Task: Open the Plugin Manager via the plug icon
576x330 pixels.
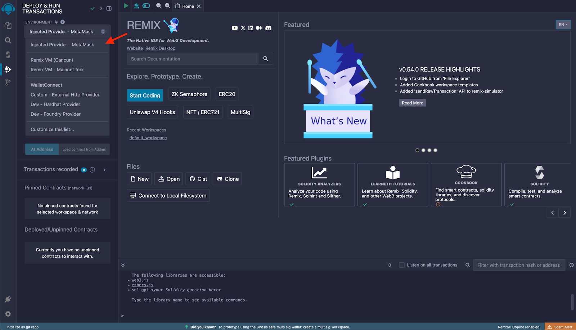Action: [8, 299]
